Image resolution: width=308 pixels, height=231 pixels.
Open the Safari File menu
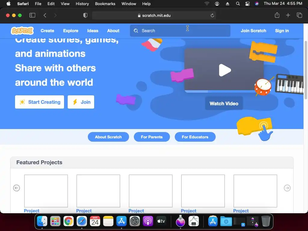[38, 4]
